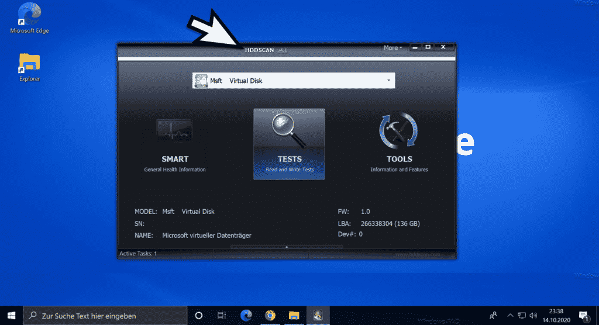Open File Explorer from the taskbar

click(x=294, y=316)
